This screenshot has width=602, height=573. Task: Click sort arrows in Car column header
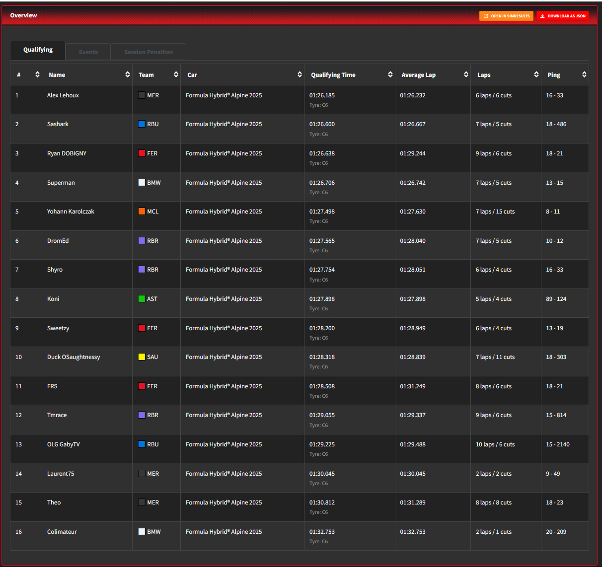[300, 74]
